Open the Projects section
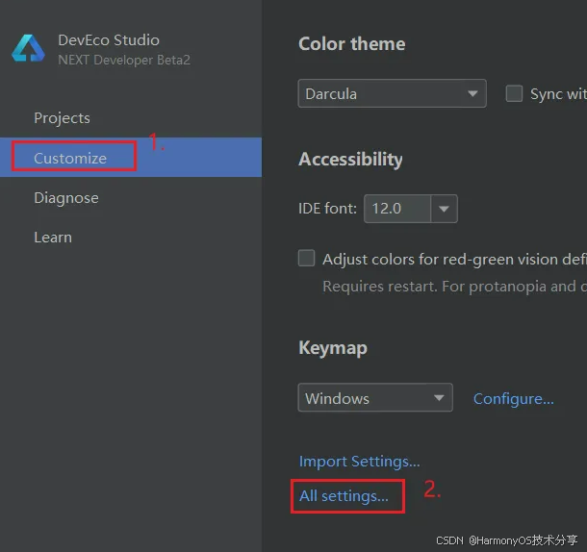 tap(62, 118)
